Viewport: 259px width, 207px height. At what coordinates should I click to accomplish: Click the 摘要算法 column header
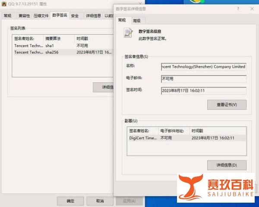point(59,38)
